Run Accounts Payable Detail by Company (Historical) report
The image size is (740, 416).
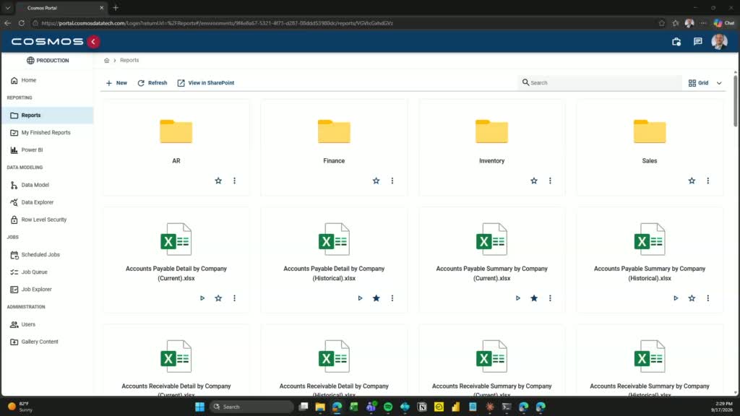(x=360, y=298)
